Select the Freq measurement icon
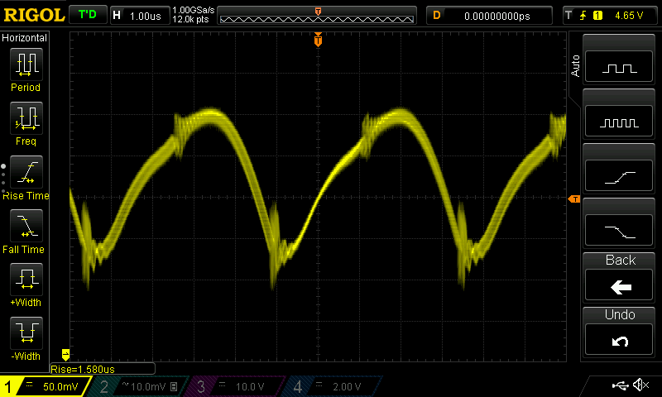This screenshot has height=397, width=662. (26, 117)
